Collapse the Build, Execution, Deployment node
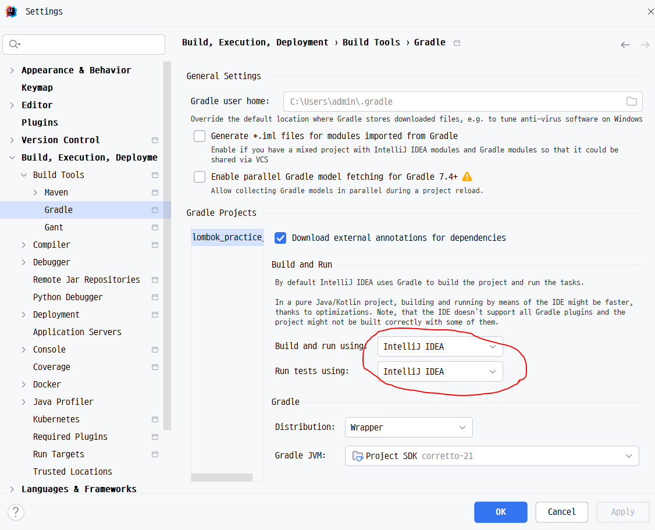 12,158
